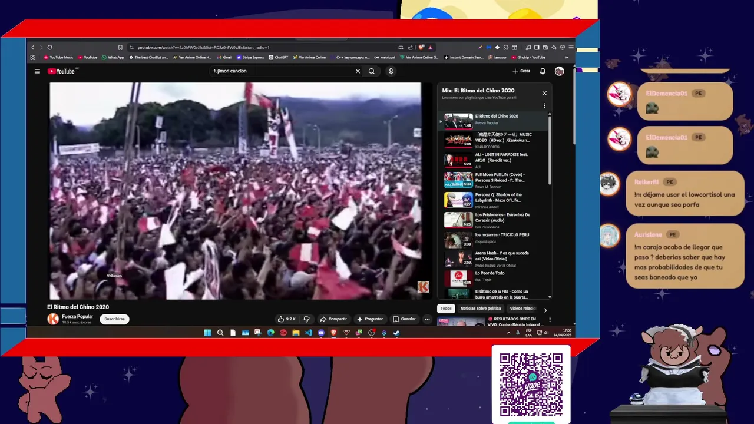Image resolution: width=754 pixels, height=424 pixels.
Task: Open the Windows Start menu
Action: click(207, 333)
